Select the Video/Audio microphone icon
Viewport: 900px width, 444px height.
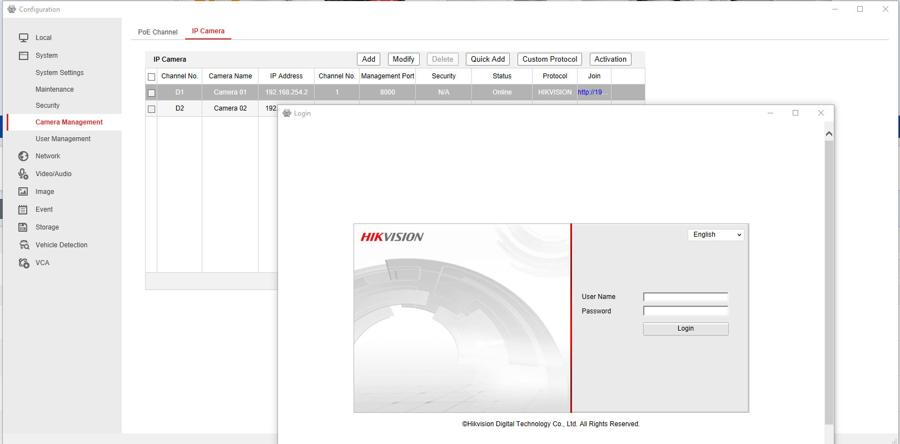tap(23, 174)
